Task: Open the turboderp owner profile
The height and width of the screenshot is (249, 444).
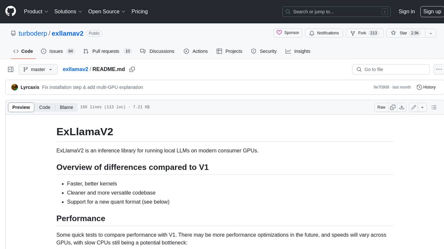Action: (33, 33)
